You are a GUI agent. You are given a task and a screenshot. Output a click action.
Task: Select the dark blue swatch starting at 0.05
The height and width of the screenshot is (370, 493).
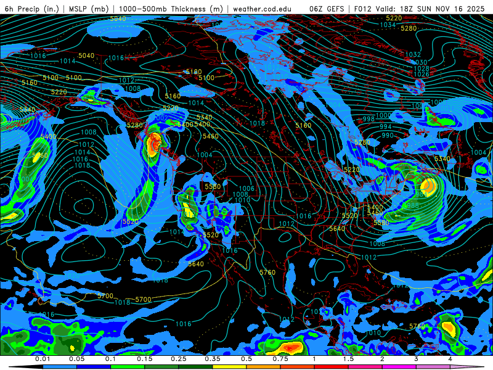click(94, 367)
